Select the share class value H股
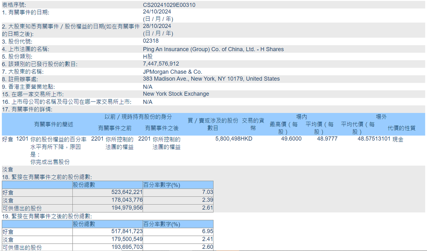427x251 pixels. coord(148,57)
